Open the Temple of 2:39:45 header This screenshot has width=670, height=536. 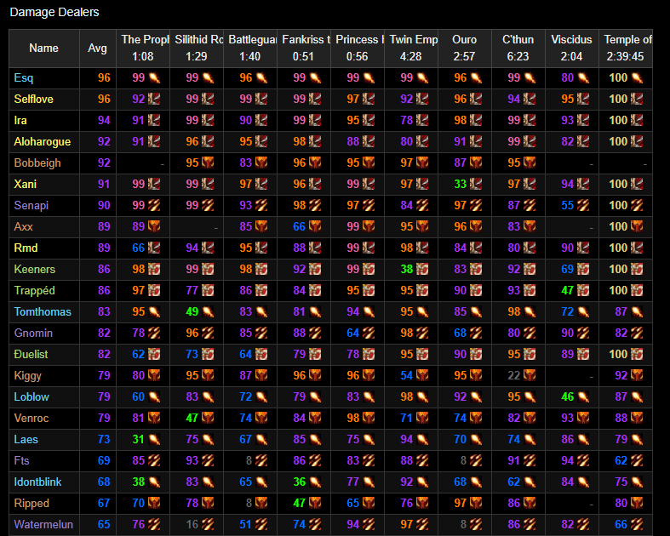[626, 48]
